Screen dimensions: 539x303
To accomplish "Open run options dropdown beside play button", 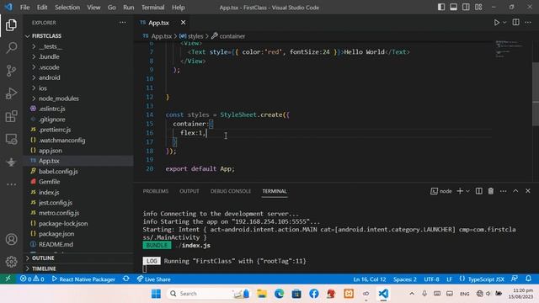I will pyautogui.click(x=504, y=23).
